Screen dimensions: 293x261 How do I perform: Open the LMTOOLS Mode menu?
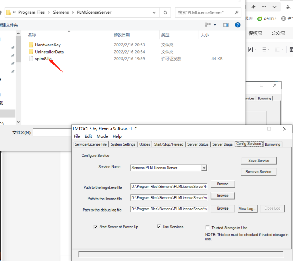tap(102, 136)
